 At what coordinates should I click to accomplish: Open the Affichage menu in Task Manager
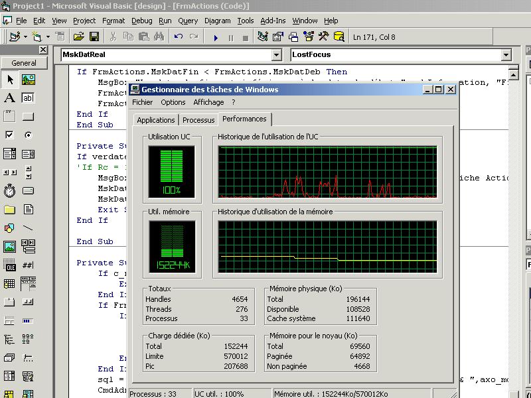pyautogui.click(x=208, y=102)
